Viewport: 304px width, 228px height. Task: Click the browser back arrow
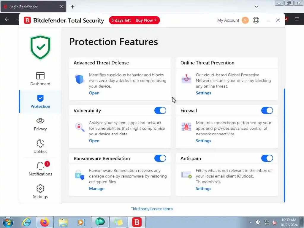[x=7, y=19]
